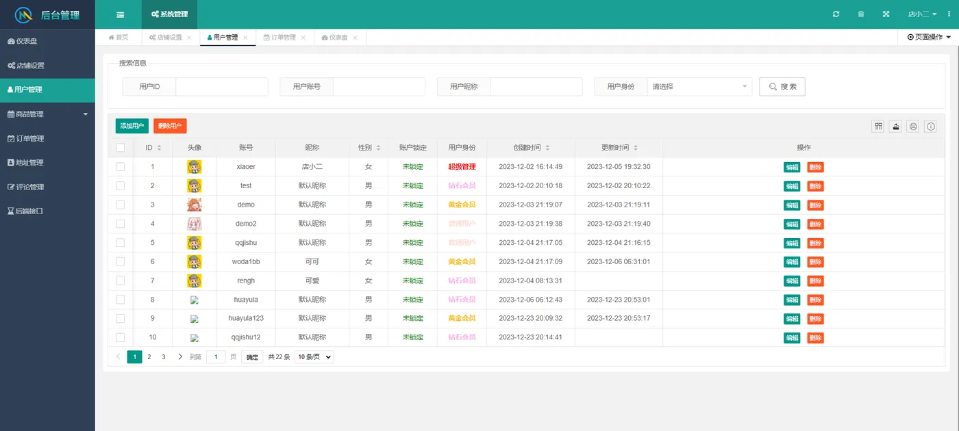The image size is (959, 431).
Task: Check the row checkbox for demo2
Action: point(121,224)
